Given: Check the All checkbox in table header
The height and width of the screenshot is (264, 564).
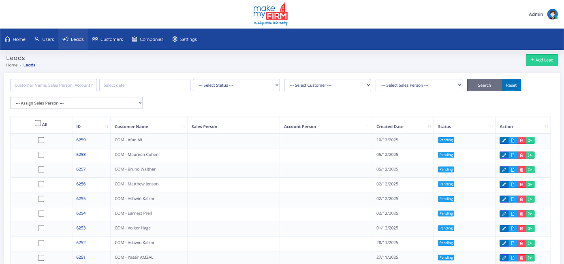Looking at the screenshot, I should (x=38, y=123).
